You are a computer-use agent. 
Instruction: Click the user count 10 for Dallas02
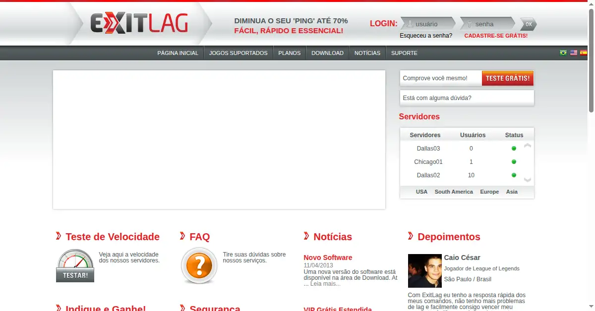point(471,175)
